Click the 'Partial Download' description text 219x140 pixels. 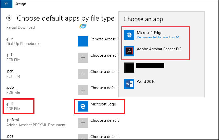pyautogui.click(x=21, y=27)
